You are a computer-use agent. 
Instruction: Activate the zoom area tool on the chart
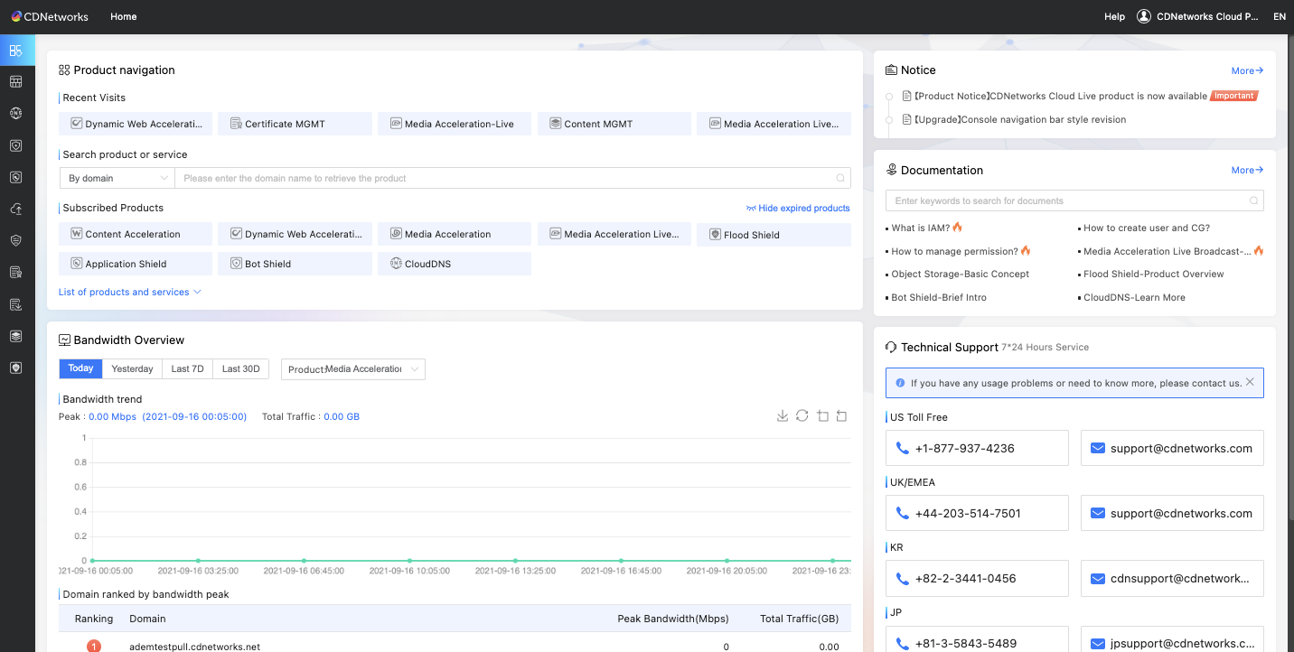[822, 416]
